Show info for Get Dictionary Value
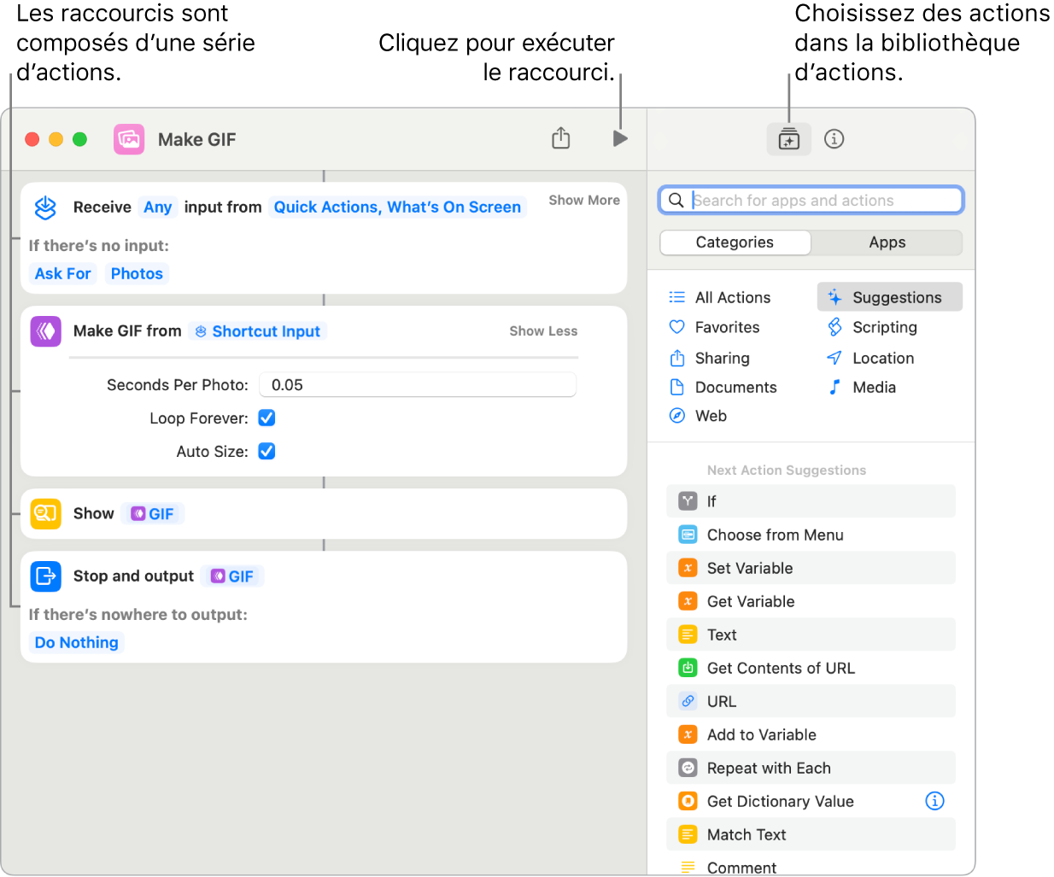This screenshot has width=1054, height=877. (934, 801)
